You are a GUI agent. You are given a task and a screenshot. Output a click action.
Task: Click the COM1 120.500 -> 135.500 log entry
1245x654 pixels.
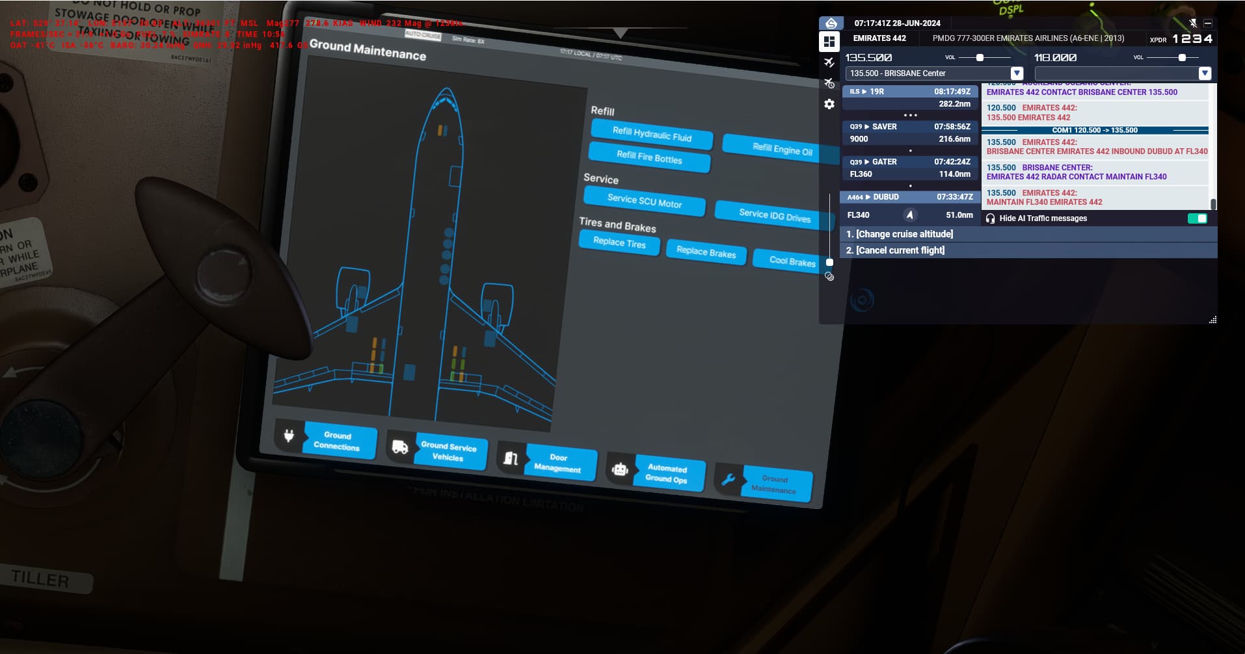(x=1095, y=130)
